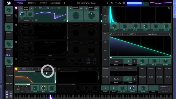This screenshot has width=176, height=99.
Task: Click the CID-ish Fancy Bass preset name
Action: [86, 3]
